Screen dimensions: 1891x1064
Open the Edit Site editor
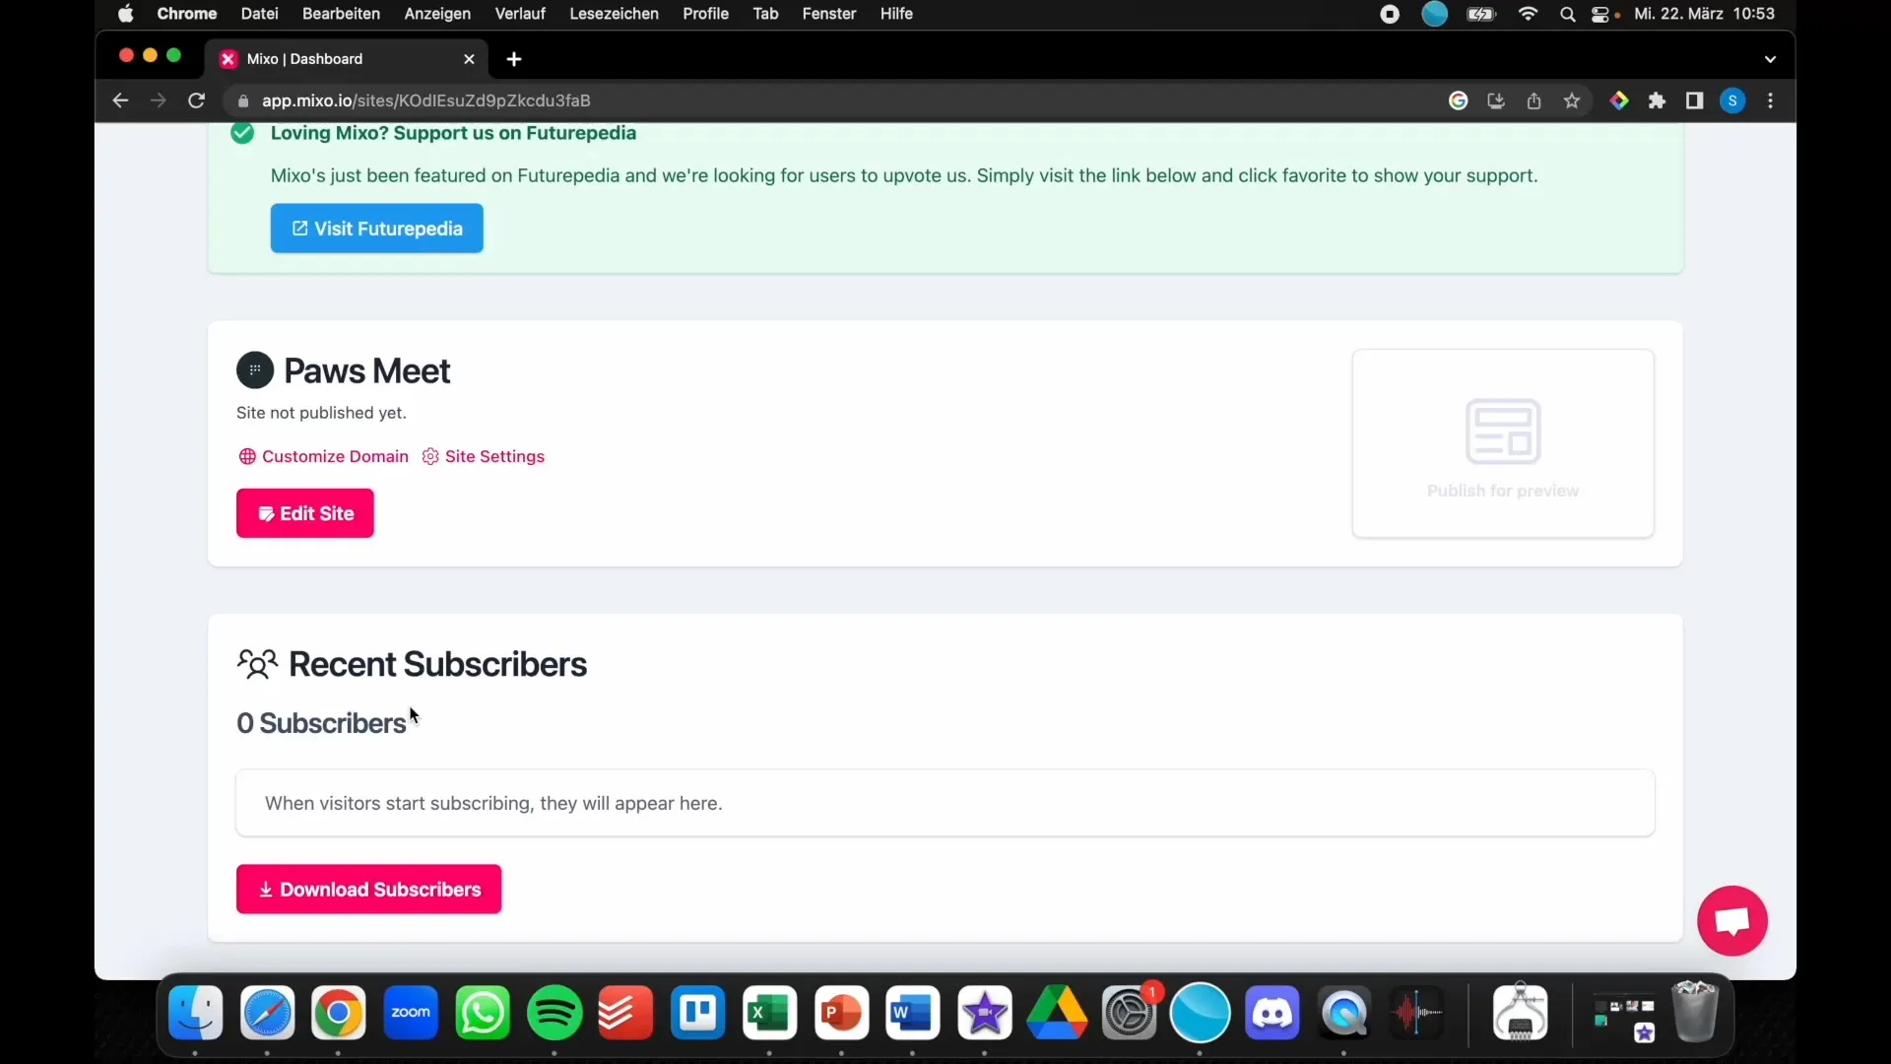[x=304, y=512]
